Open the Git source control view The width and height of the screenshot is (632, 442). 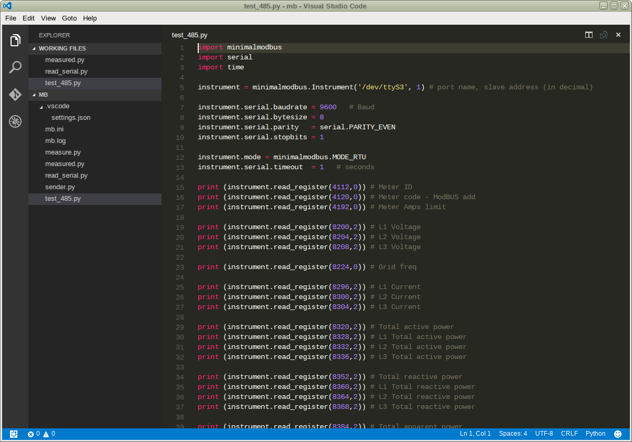click(15, 95)
